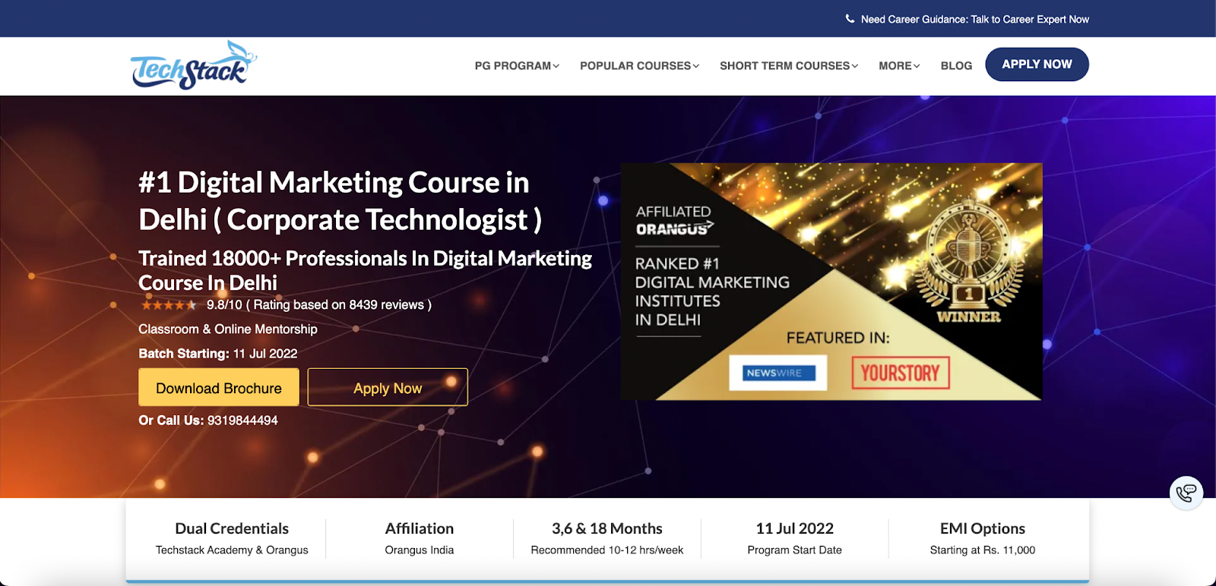Click the Orangus logo in banner
The height and width of the screenshot is (586, 1216).
click(x=675, y=228)
